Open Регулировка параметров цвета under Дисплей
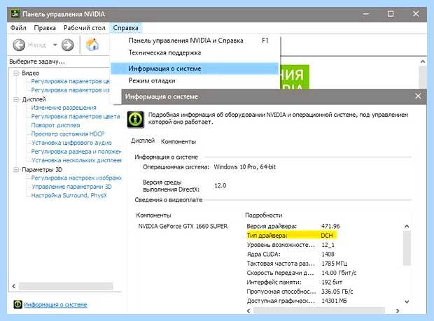This screenshot has height=321, width=434. tap(76, 116)
